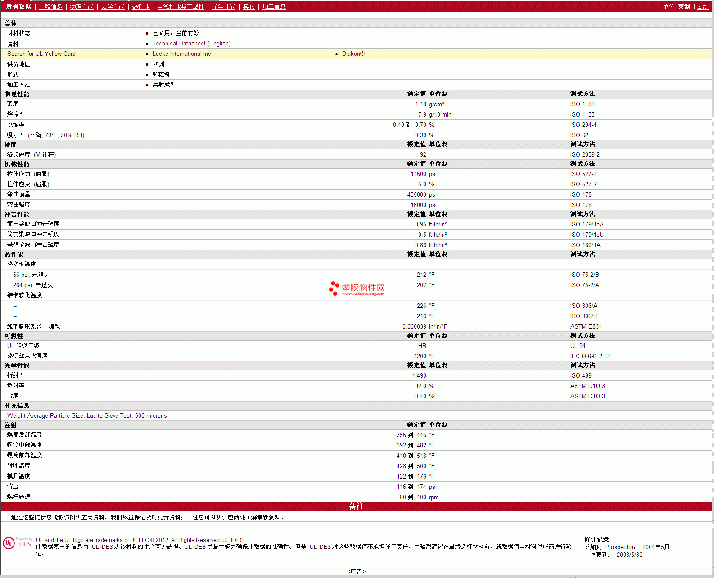This screenshot has width=714, height=578.
Task: Click the 透射率 label
Action: pos(16,386)
